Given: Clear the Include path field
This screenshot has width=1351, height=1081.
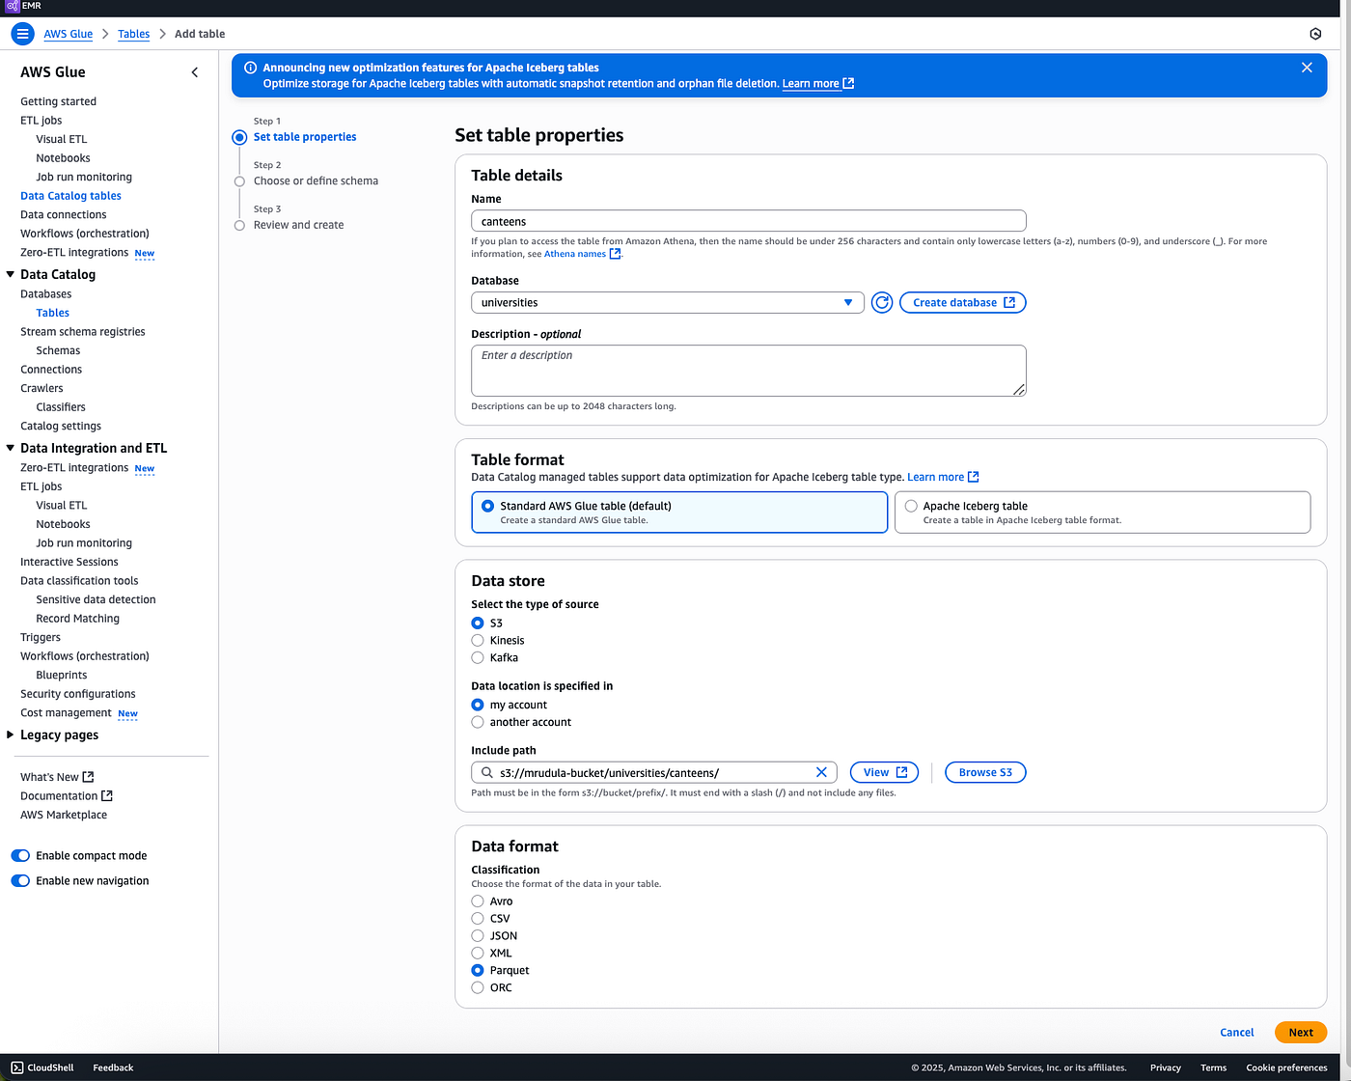Looking at the screenshot, I should click(x=821, y=772).
